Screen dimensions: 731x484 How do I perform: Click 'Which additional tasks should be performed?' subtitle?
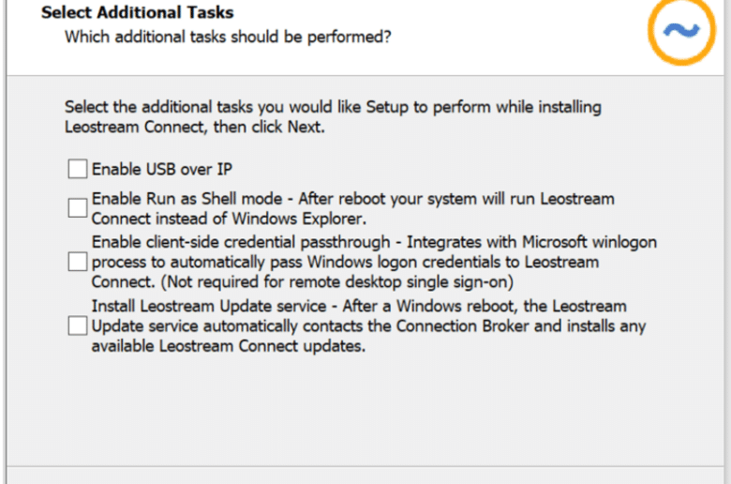228,37
